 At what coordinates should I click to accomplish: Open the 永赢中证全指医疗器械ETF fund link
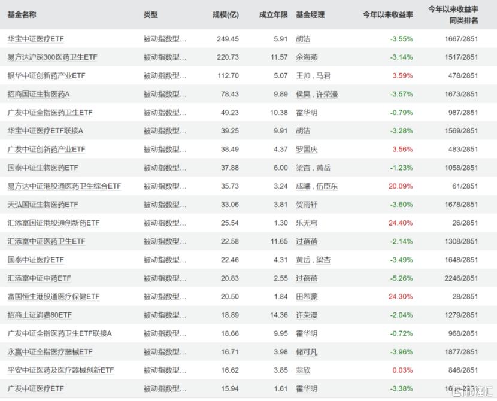point(50,351)
